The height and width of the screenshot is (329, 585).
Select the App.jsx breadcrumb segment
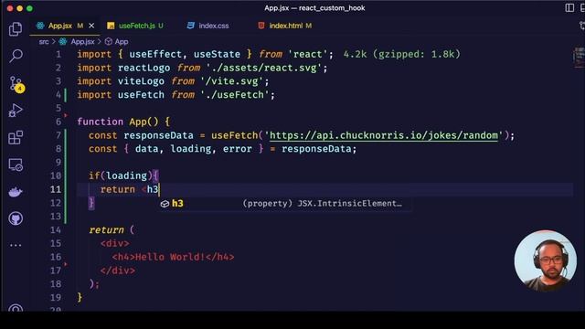(x=82, y=42)
